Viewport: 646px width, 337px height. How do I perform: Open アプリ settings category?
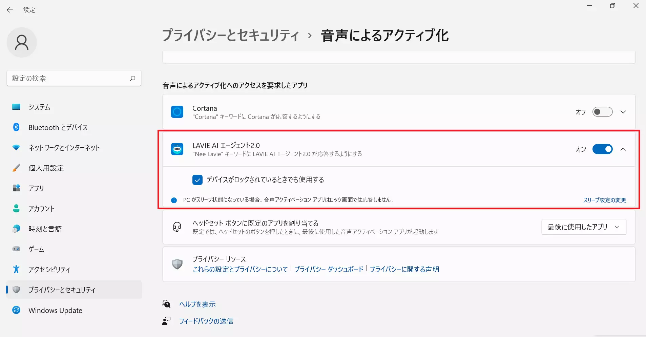74,188
